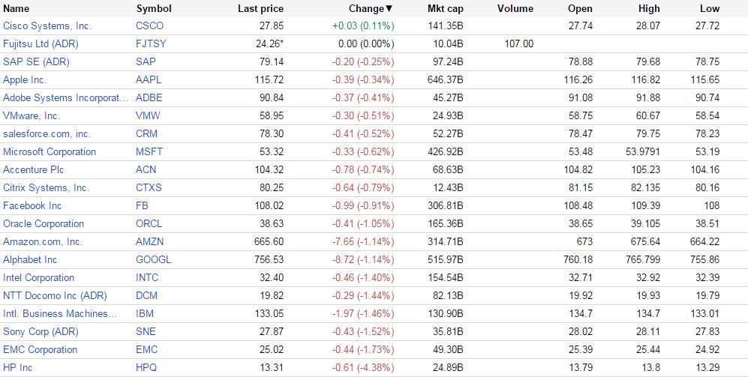Open salesforce.com, inc. link

coord(47,133)
